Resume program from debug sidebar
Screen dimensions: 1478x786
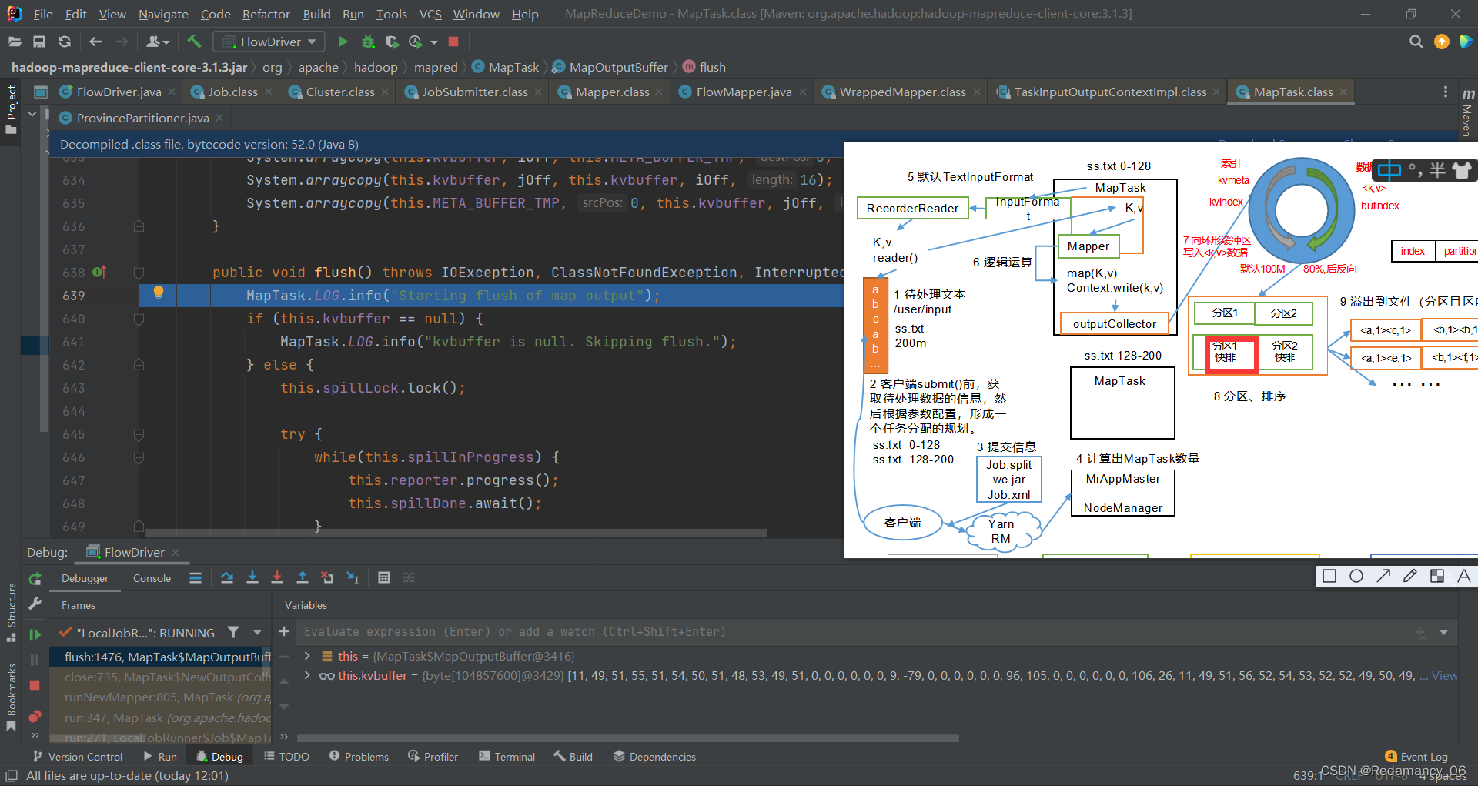[x=35, y=634]
